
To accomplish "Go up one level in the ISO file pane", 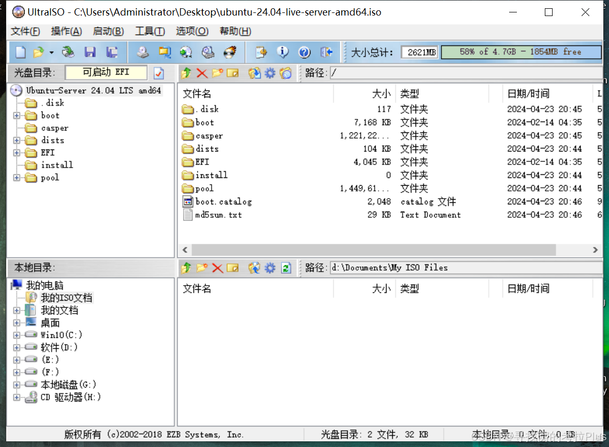I will [x=186, y=73].
